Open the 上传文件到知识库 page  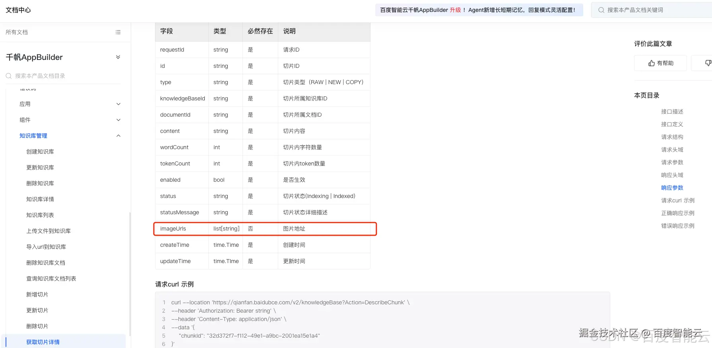pyautogui.click(x=49, y=231)
